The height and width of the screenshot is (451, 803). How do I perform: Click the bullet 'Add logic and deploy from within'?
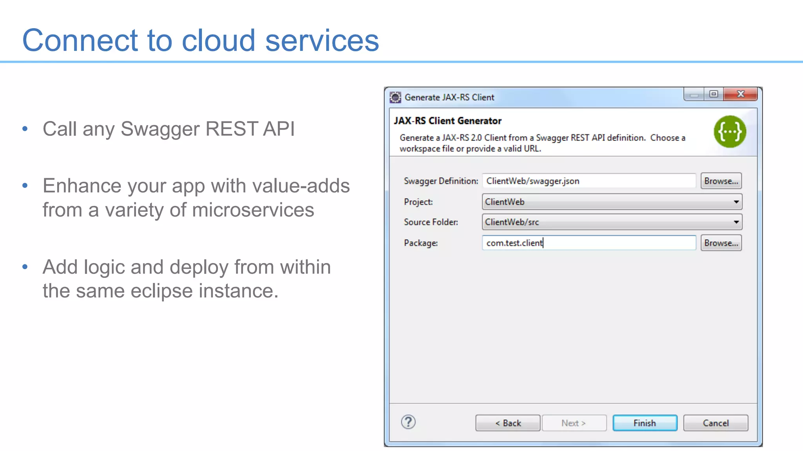(187, 267)
